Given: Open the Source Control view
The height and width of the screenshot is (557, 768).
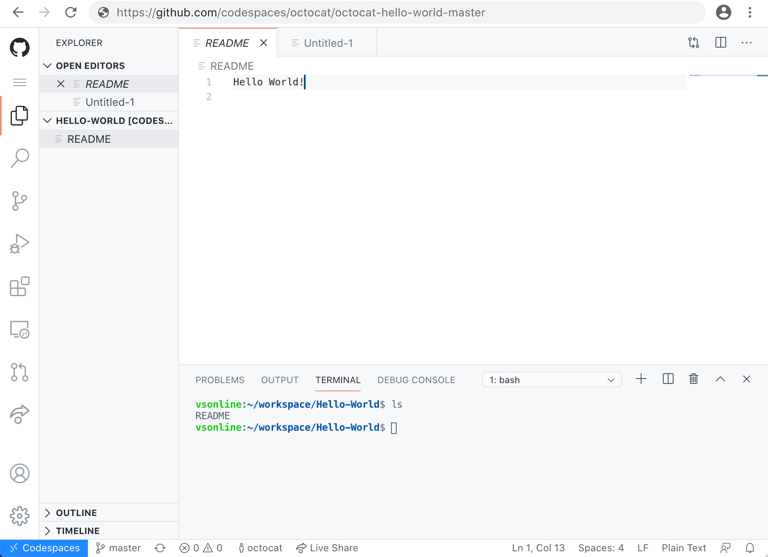Looking at the screenshot, I should [19, 201].
